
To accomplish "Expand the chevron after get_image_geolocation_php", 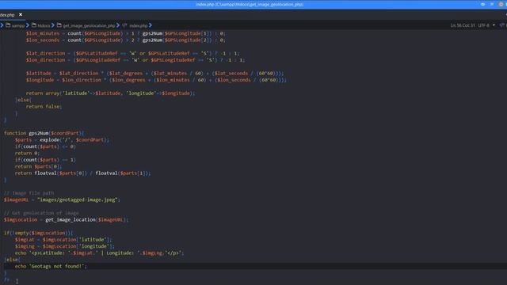I will 118,25.
